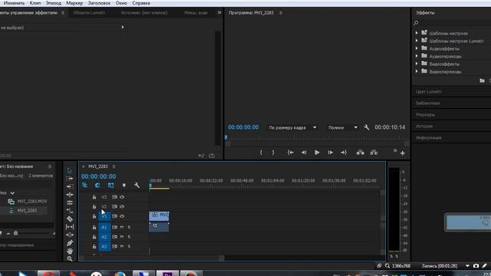Hide the V1 track output eye
This screenshot has height=276, width=491.
coord(122,216)
